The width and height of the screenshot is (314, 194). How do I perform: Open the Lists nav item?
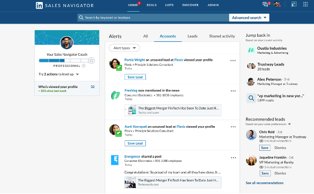click(170, 5)
